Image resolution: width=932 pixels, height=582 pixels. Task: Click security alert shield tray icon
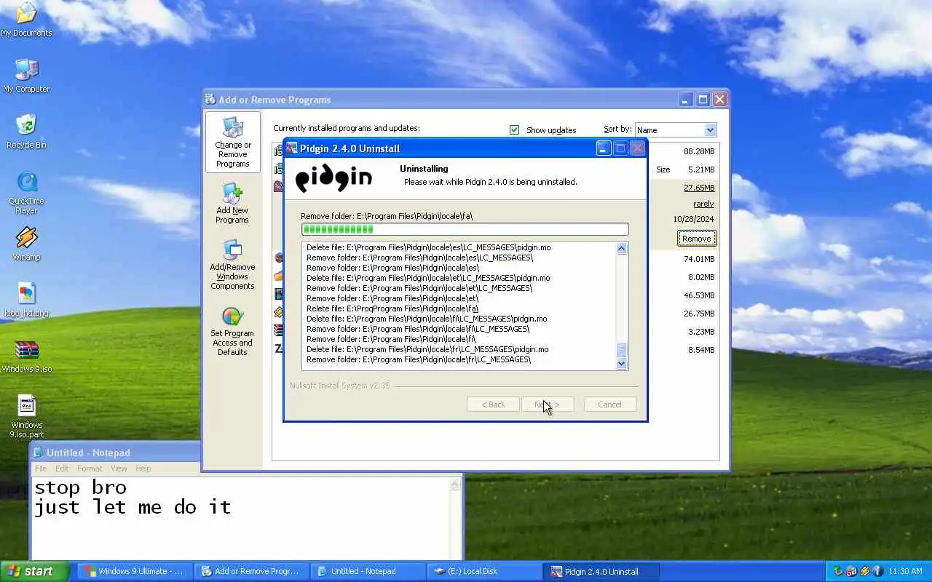[x=851, y=571]
